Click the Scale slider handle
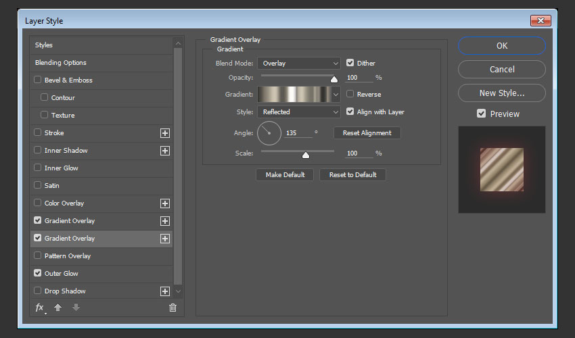This screenshot has width=575, height=338. click(306, 155)
